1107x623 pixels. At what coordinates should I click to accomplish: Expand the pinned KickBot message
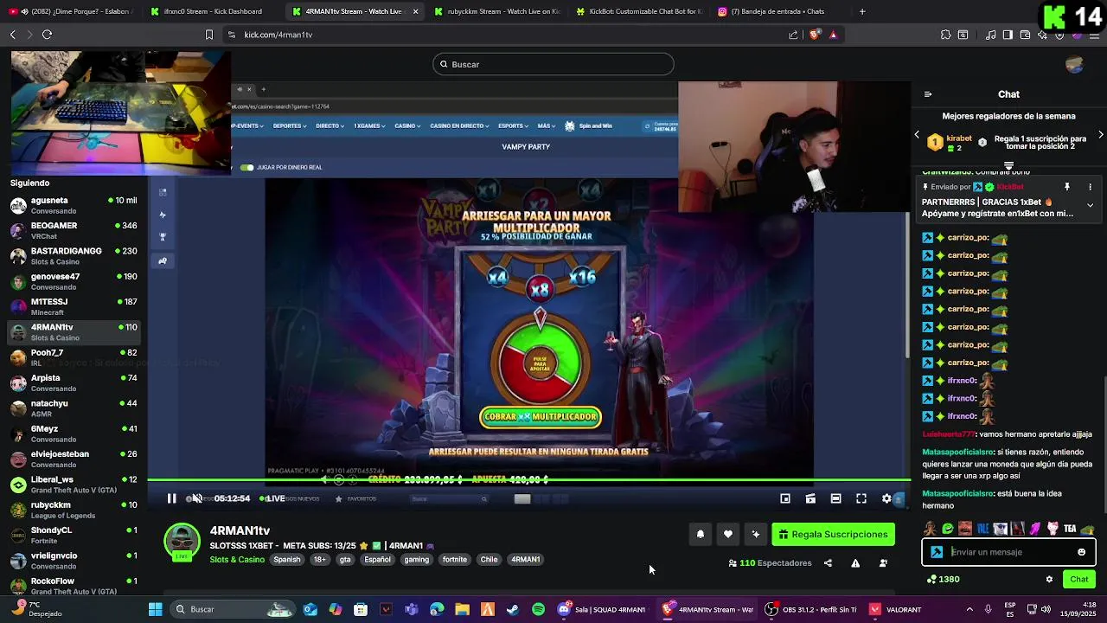[1090, 205]
